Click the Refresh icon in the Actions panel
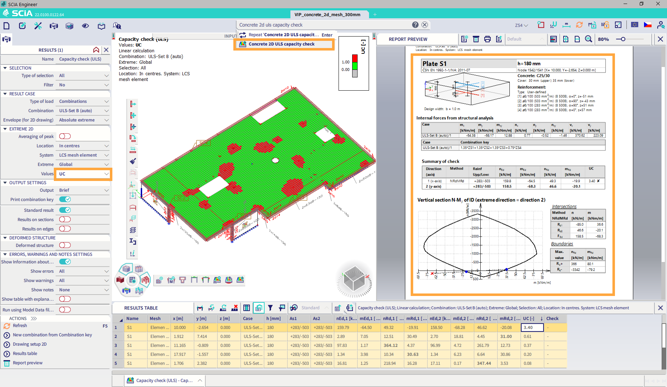The width and height of the screenshot is (667, 387). 7,325
